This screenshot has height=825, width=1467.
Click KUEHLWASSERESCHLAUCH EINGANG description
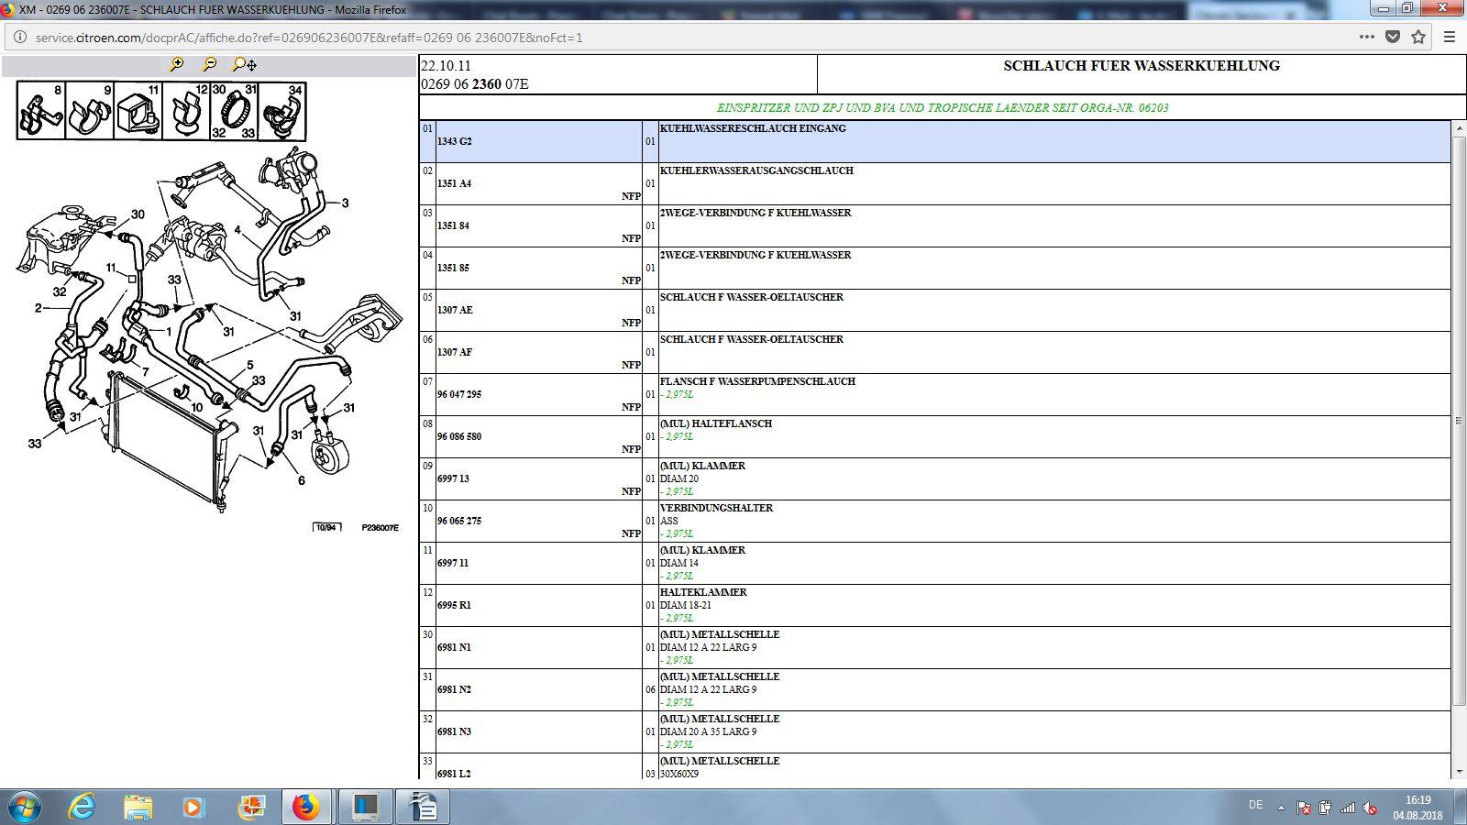click(x=753, y=128)
